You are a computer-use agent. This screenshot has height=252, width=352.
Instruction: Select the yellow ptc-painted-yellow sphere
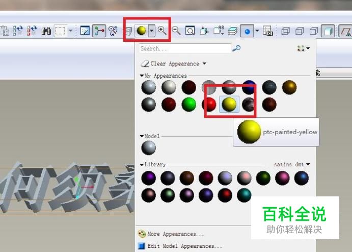[x=229, y=104]
